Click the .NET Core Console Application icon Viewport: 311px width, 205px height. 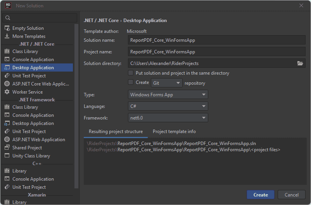click(x=7, y=59)
